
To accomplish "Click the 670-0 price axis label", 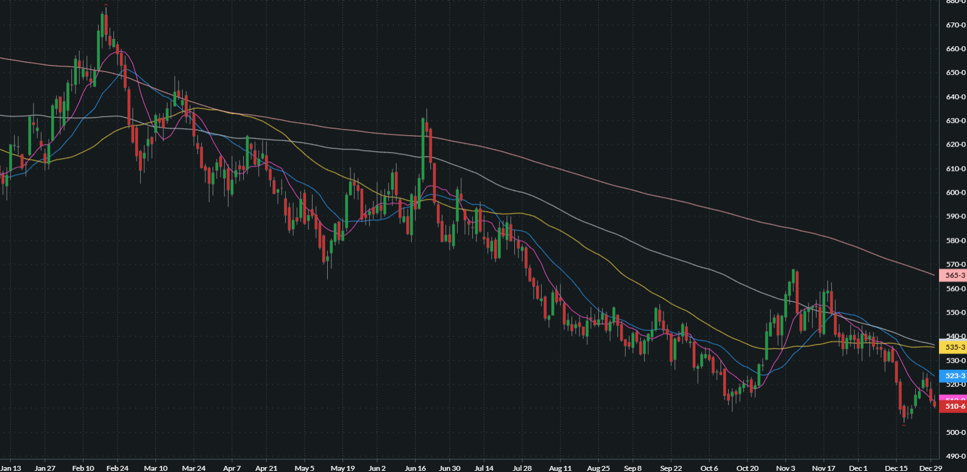I will [955, 26].
